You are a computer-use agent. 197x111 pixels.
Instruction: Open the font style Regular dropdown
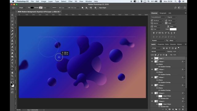point(172,17)
